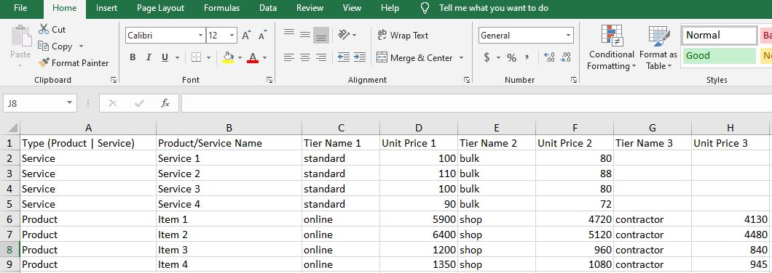
Task: Switch to the Data tab
Action: click(268, 8)
